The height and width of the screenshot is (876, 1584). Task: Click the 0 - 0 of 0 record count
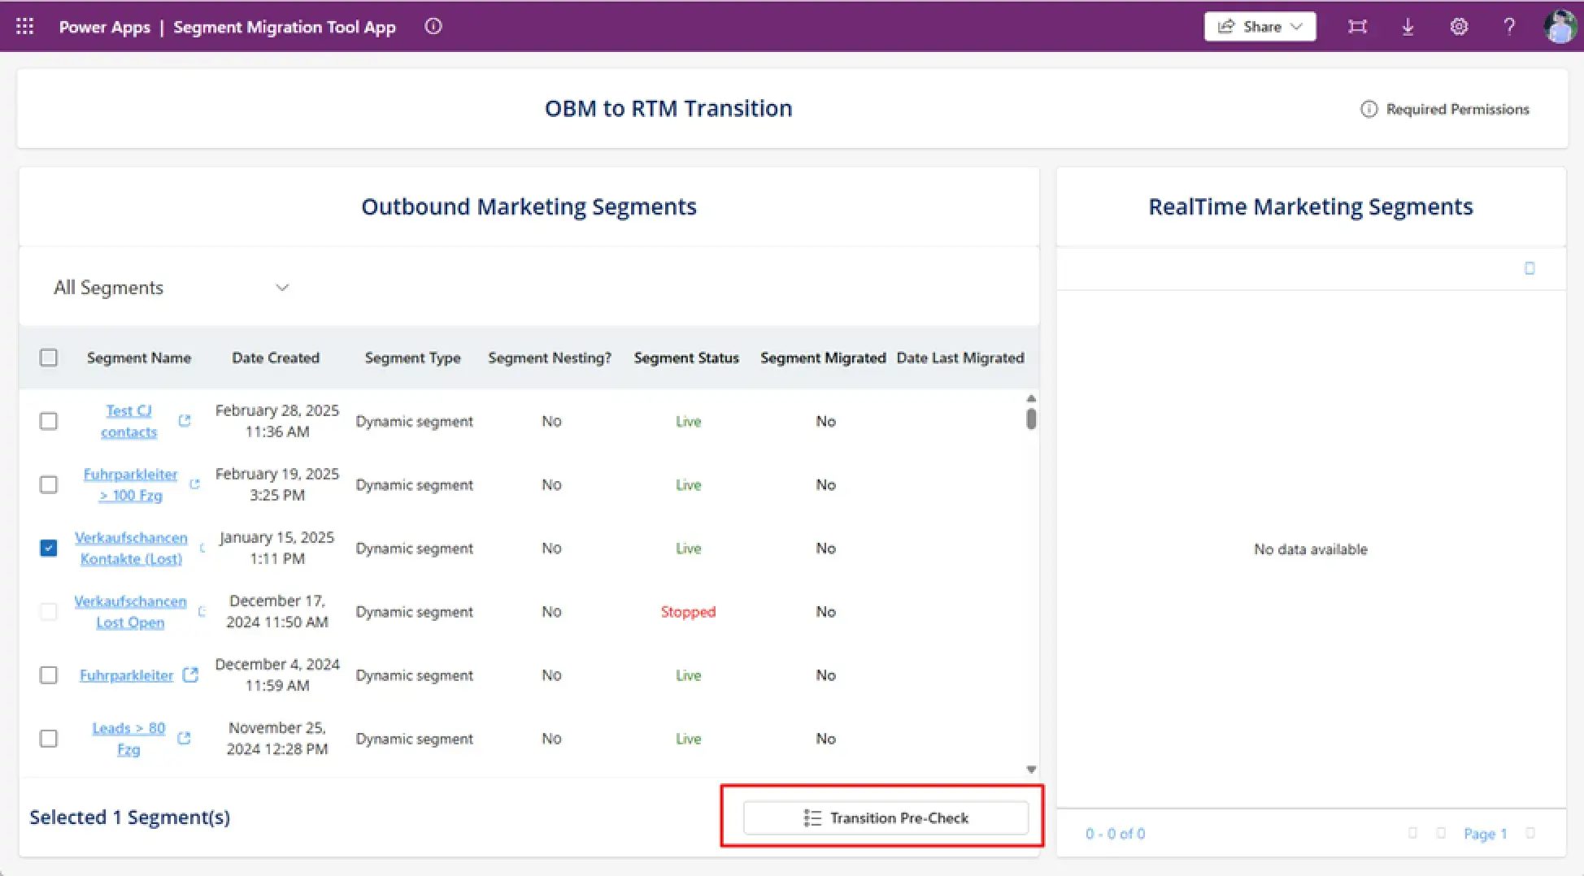(1115, 834)
